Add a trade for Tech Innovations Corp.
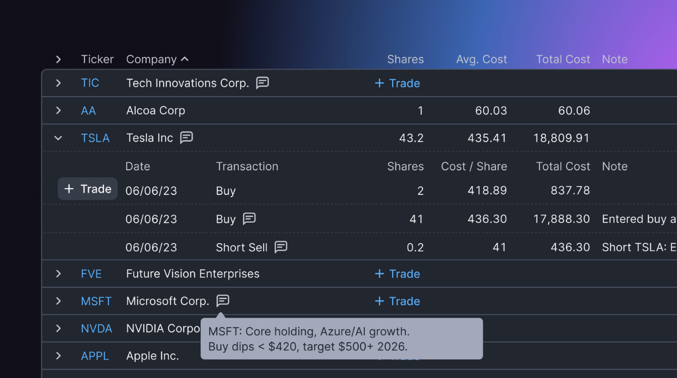The height and width of the screenshot is (378, 677). click(x=397, y=83)
